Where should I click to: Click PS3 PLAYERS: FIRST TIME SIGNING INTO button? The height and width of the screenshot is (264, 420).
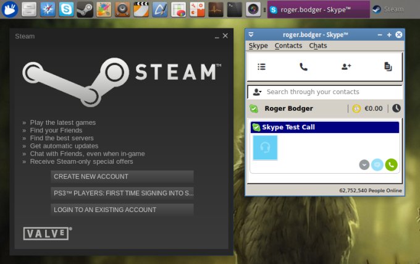coord(122,194)
